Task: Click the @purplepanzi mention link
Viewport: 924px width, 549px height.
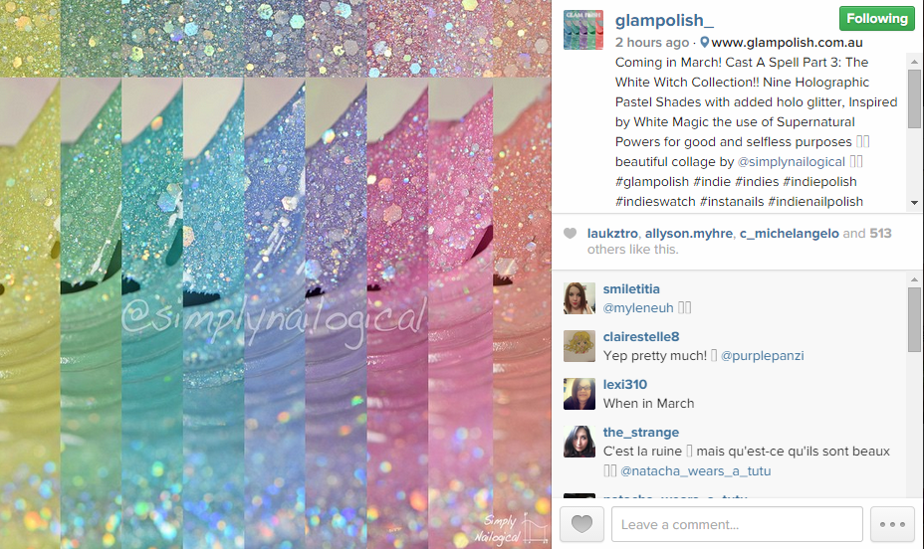Action: point(762,355)
